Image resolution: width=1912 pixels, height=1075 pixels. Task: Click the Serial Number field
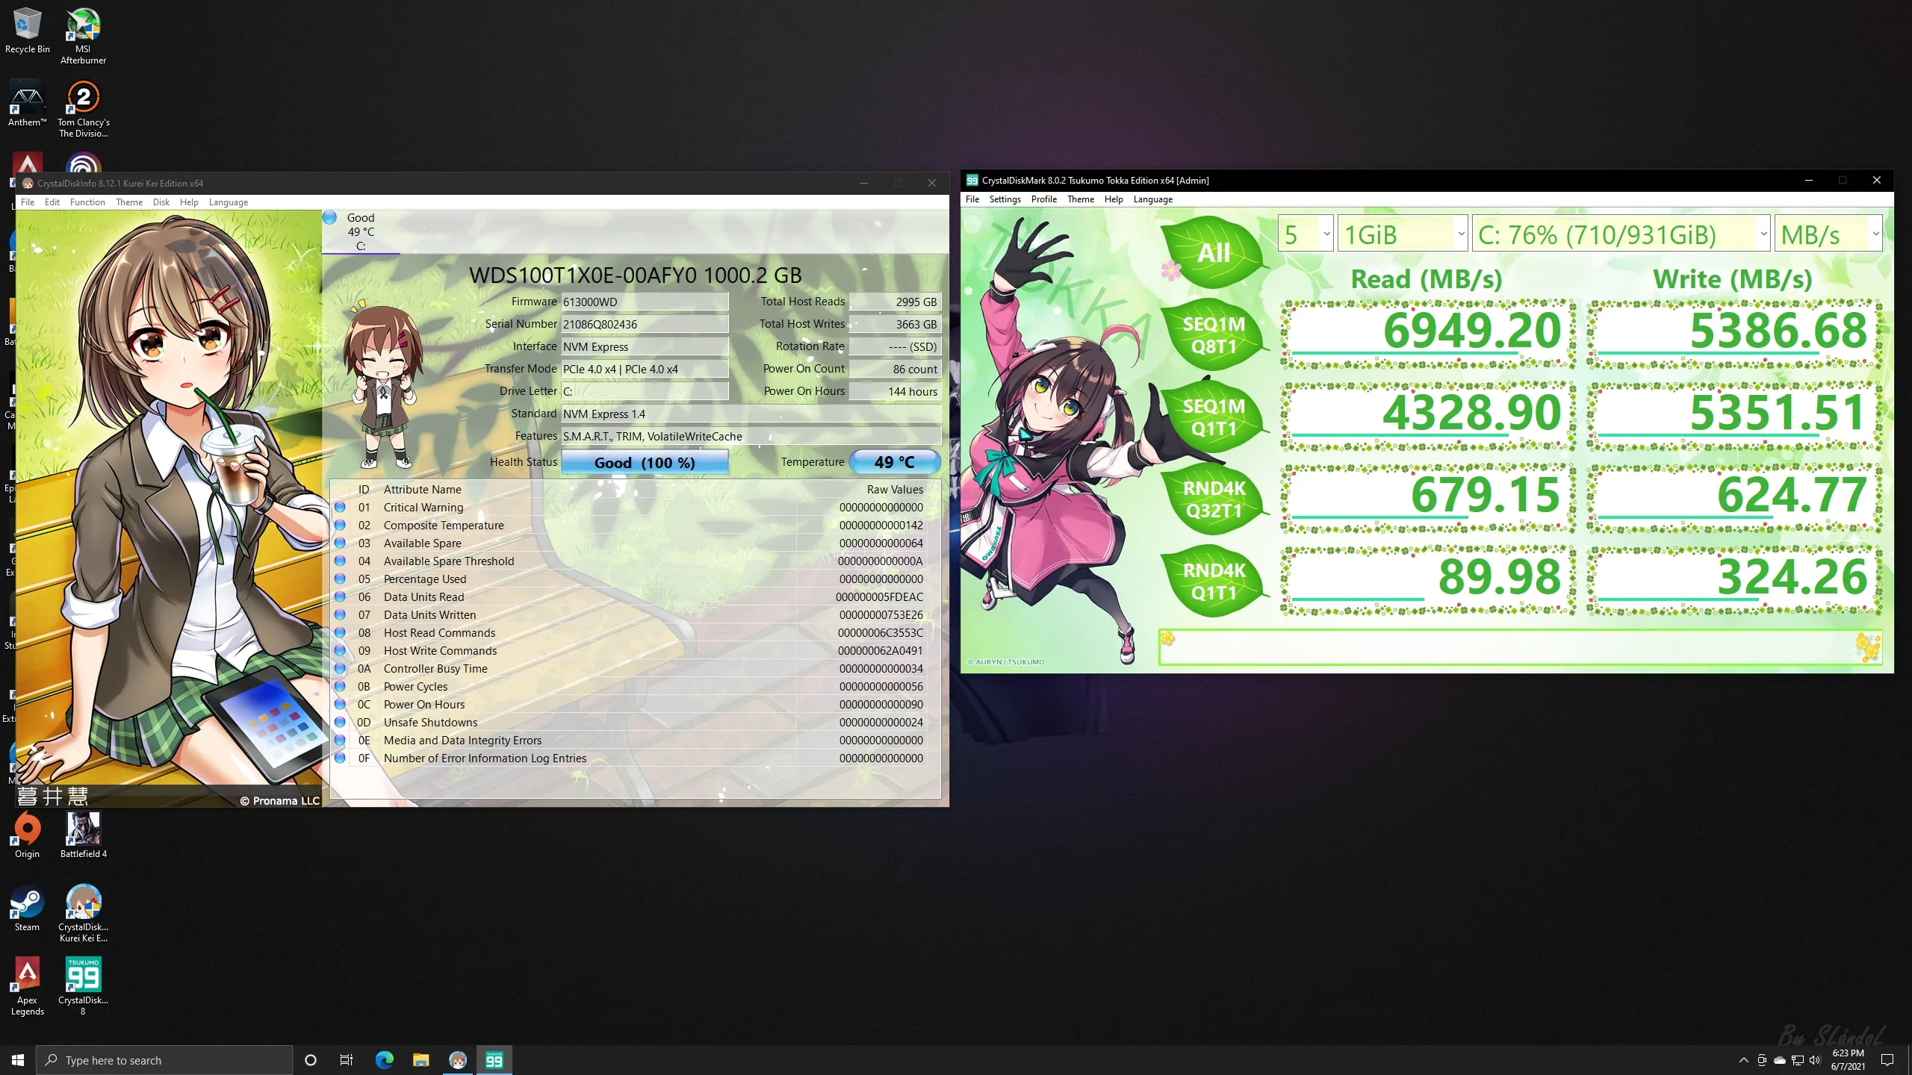645,324
